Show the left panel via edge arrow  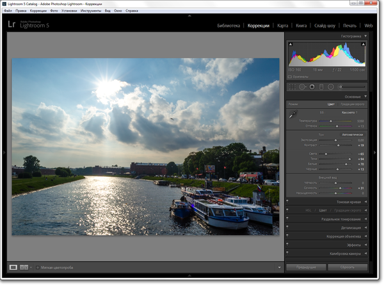[x=4, y=152]
